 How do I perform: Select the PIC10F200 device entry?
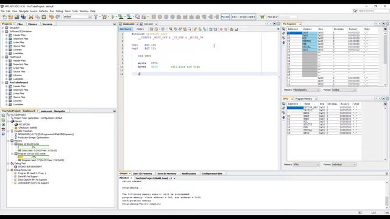pos(24,124)
